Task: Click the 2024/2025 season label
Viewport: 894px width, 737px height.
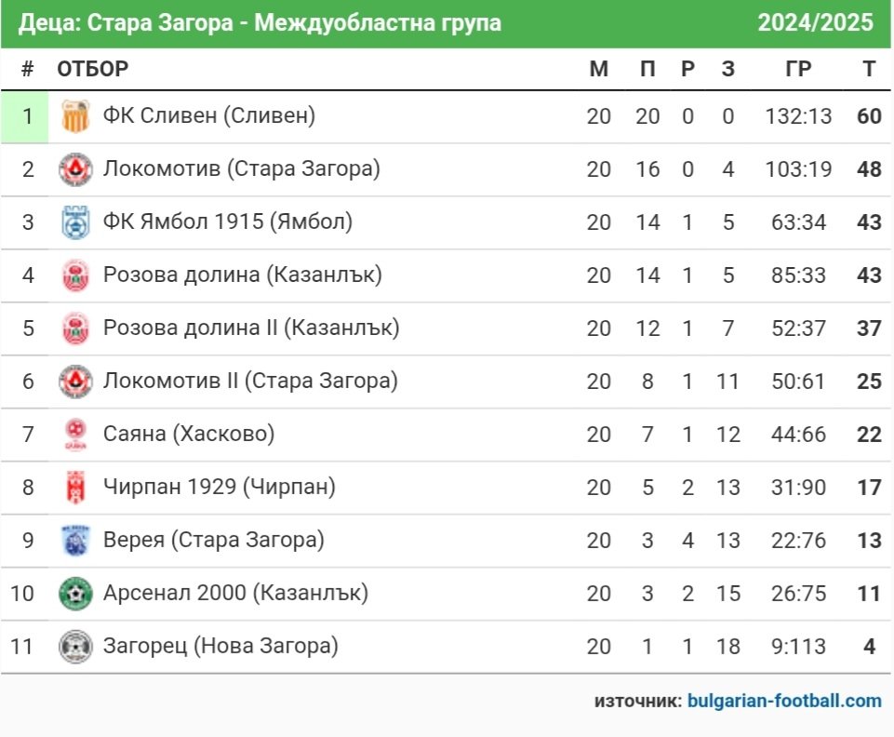Action: click(815, 23)
